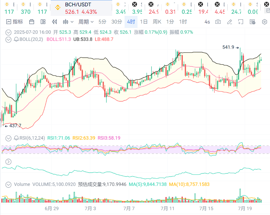
Task: Click the Volume indicator label
Action: [22, 184]
